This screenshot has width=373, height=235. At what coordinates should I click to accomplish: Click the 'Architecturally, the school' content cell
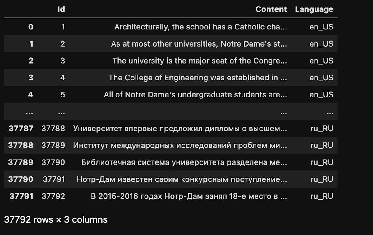click(200, 27)
